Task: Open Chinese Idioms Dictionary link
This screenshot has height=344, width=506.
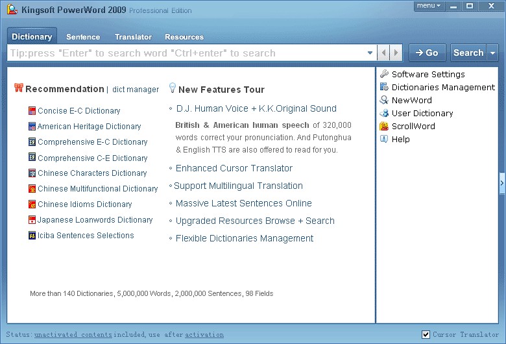Action: point(85,204)
